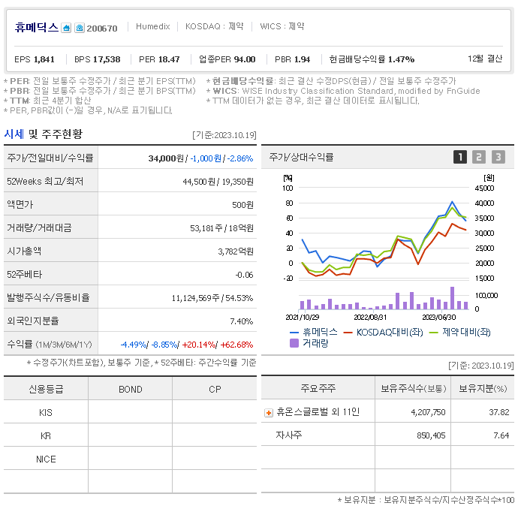Select the 52주베타 -0.06 value

244,275
